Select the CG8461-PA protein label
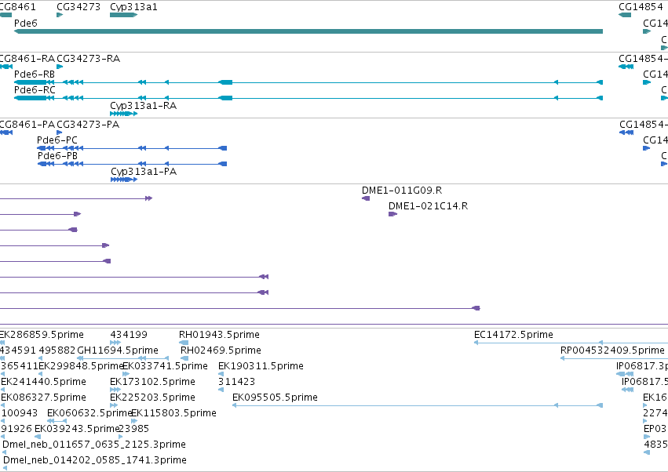Screen dimensions: 668x472 [27, 125]
